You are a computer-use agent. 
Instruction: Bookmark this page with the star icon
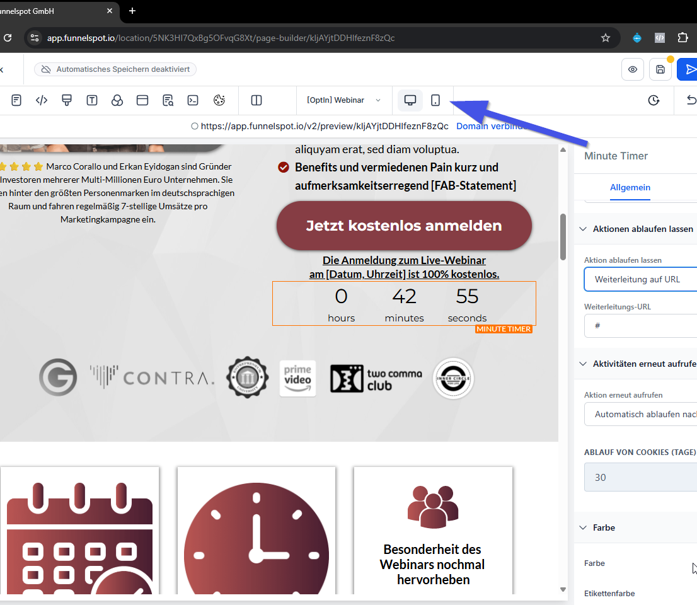(x=606, y=38)
